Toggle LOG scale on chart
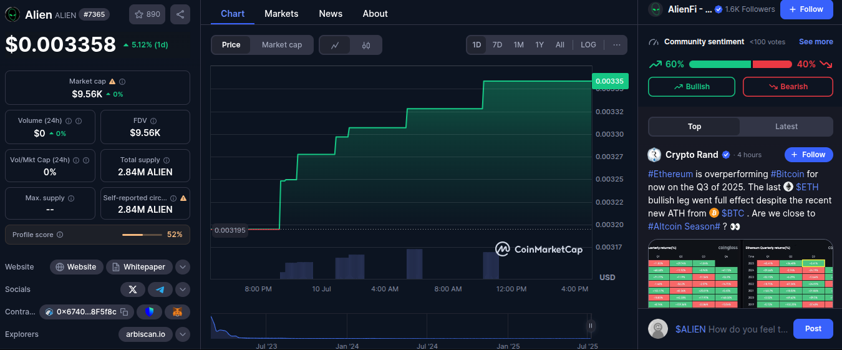 pyautogui.click(x=588, y=45)
